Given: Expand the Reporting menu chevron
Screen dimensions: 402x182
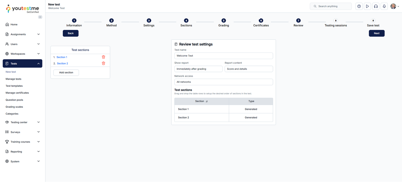Looking at the screenshot, I should [x=38, y=152].
